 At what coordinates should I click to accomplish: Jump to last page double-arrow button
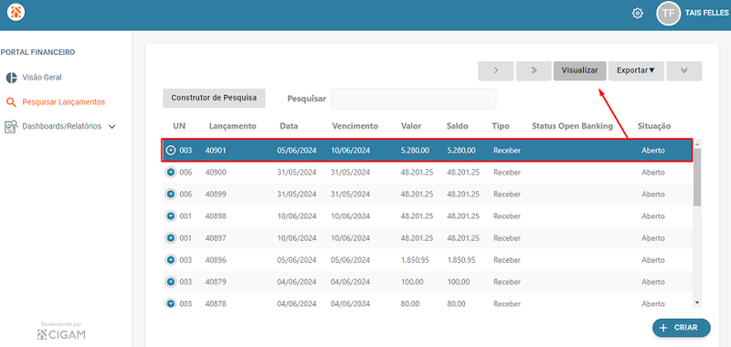(x=534, y=71)
